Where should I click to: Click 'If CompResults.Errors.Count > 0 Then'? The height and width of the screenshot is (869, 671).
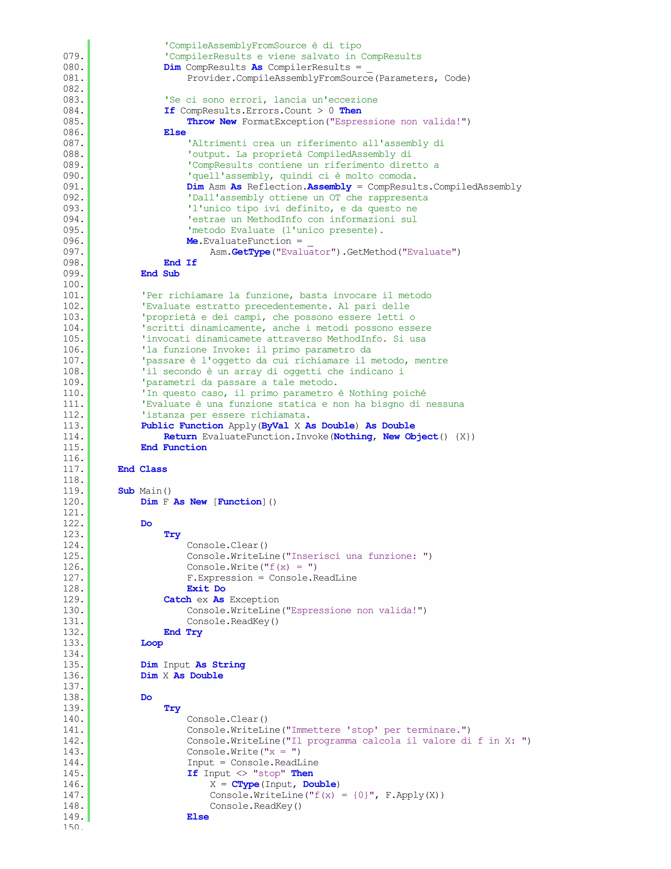263,111
